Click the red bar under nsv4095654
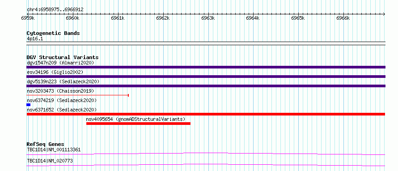398x171 pixels. pyautogui.click(x=138, y=124)
